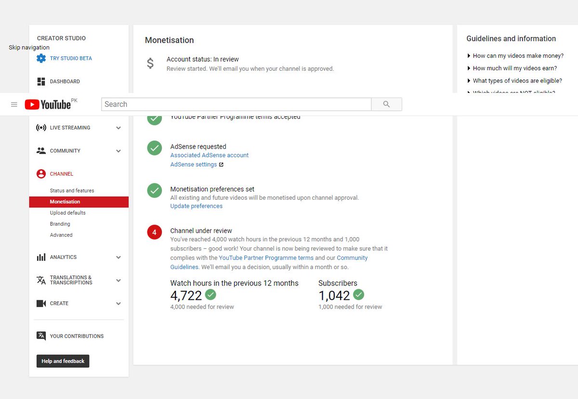This screenshot has height=399, width=578.
Task: Click the 'Guidelines and information' heading
Action: click(511, 39)
